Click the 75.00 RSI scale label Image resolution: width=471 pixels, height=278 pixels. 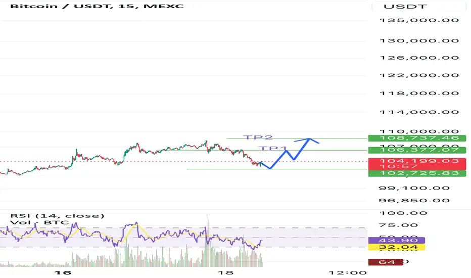(399, 225)
